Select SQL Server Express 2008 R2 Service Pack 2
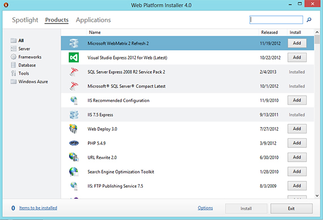Viewport: 323px width, 220px height. coord(126,72)
